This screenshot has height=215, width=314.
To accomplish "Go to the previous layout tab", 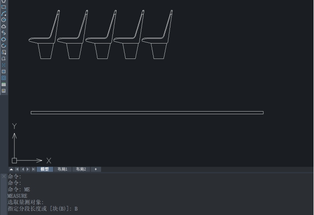I will 23,169.
